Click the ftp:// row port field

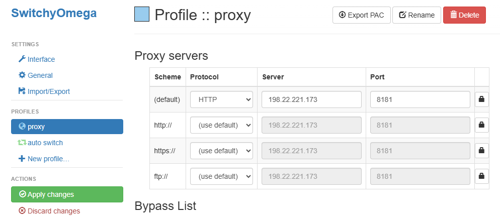pyautogui.click(x=421, y=176)
